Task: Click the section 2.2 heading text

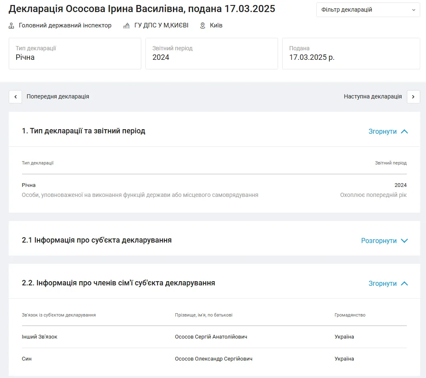Action: 118,283
